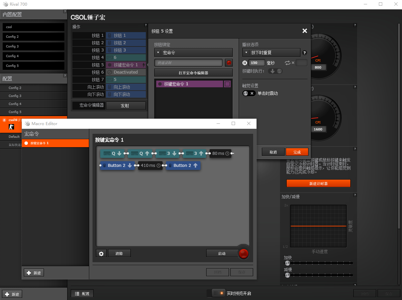Click the orange line in acceleration graph

(x=319, y=226)
